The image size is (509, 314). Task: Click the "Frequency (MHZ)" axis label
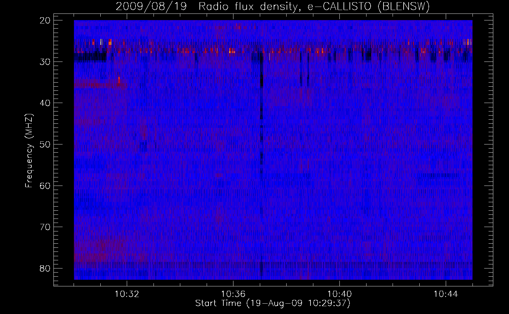coord(29,151)
